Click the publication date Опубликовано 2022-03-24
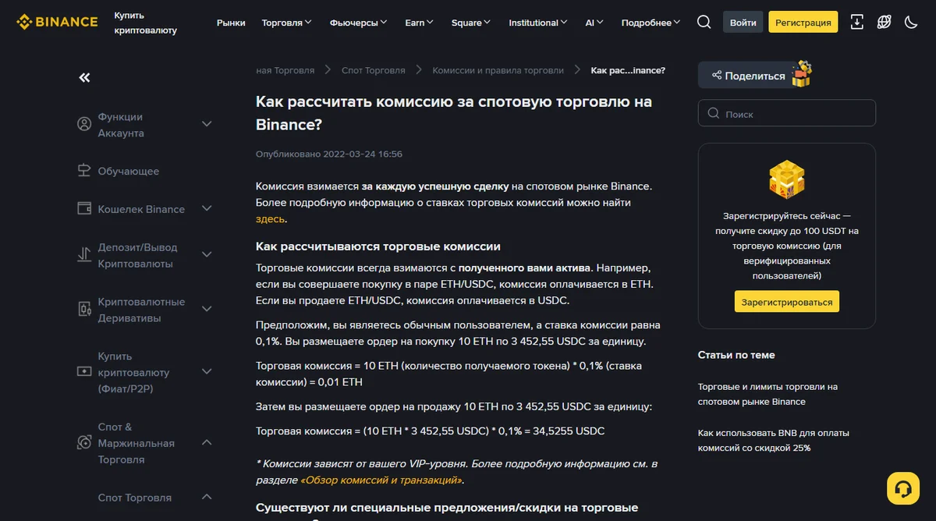This screenshot has width=936, height=521. point(329,154)
